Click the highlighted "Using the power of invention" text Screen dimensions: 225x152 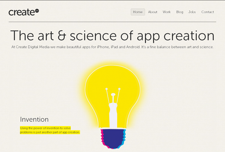tap(50, 130)
